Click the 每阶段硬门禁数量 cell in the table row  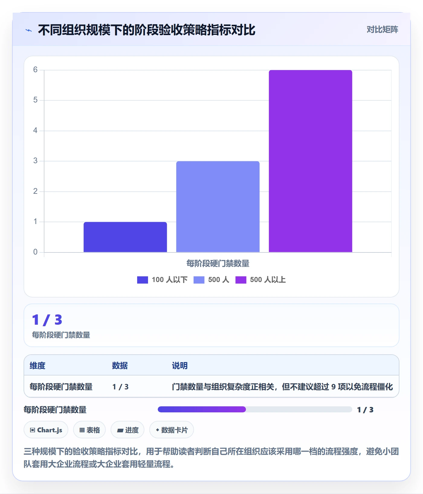tap(61, 387)
